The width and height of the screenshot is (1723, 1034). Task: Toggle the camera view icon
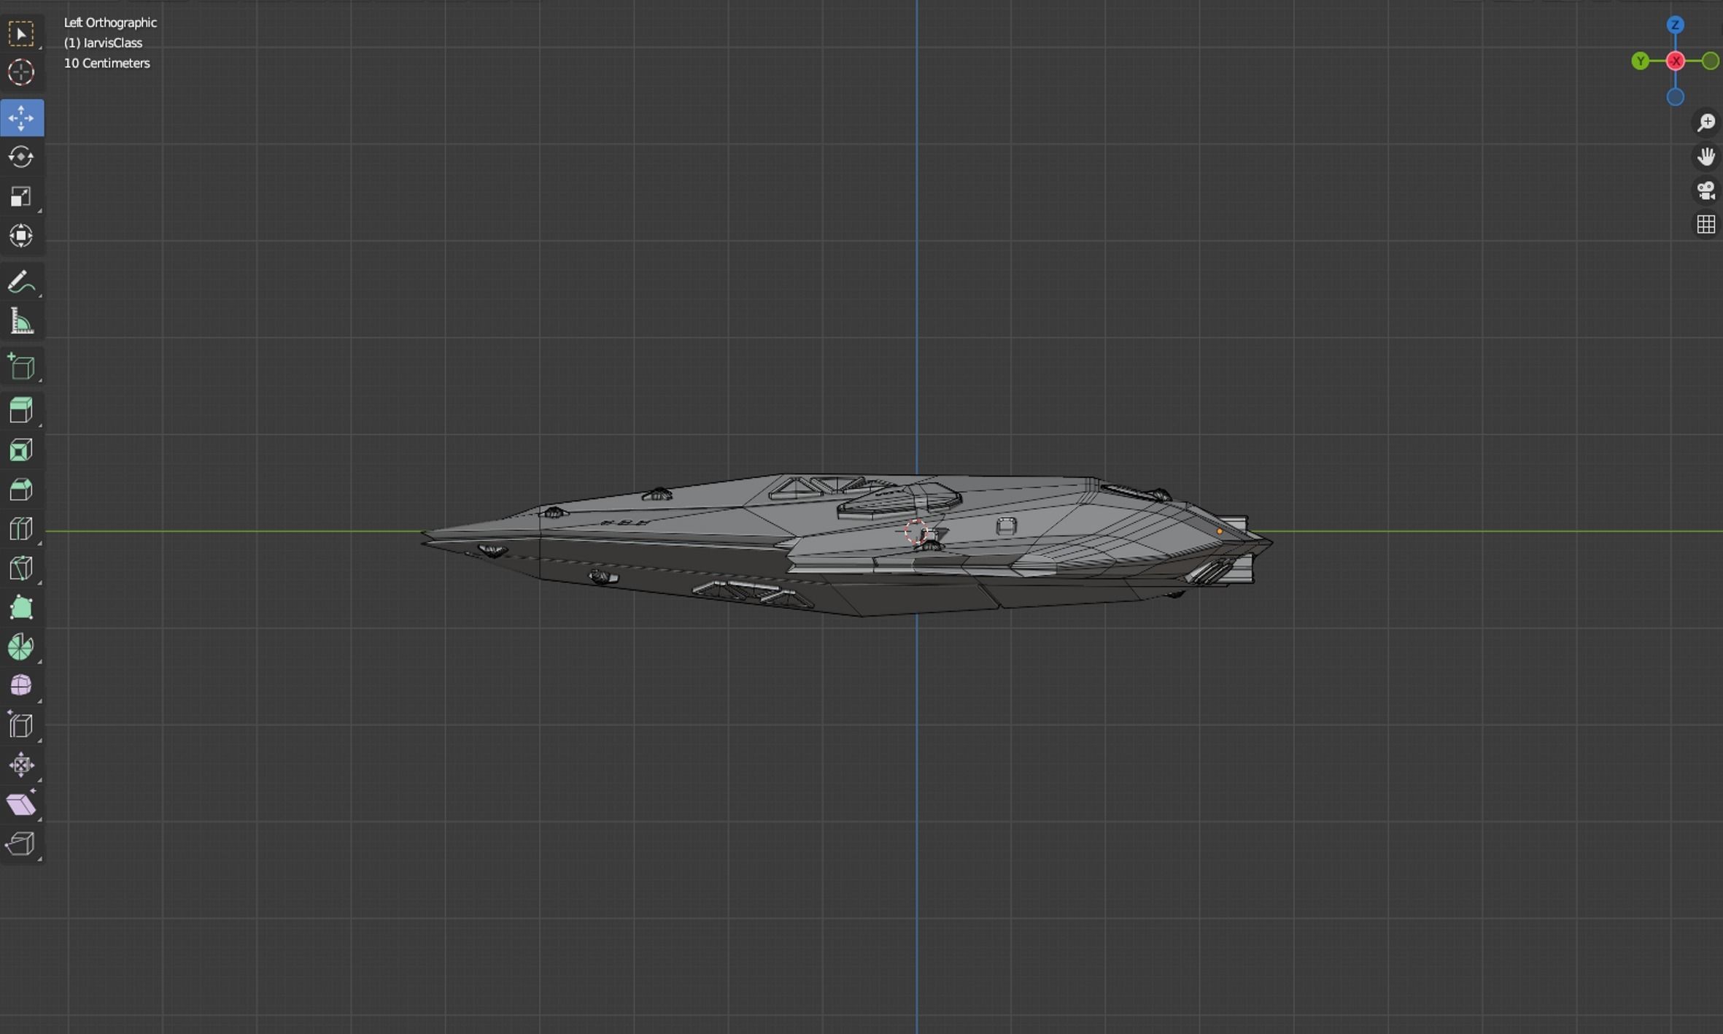click(1706, 190)
